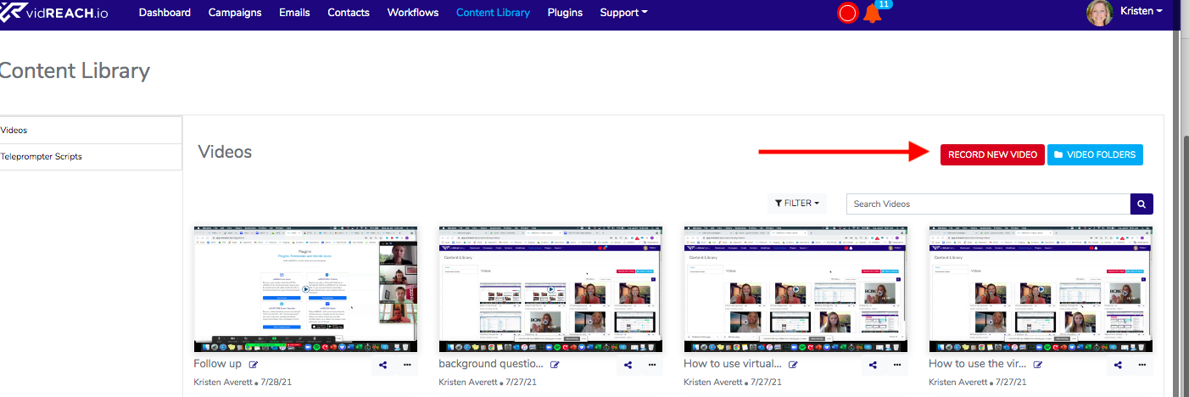The width and height of the screenshot is (1189, 397).
Task: Click the How to use virtual... title
Action: pos(733,364)
